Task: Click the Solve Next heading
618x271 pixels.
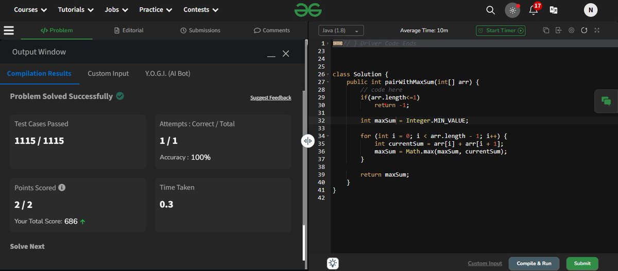Action: coord(27,246)
